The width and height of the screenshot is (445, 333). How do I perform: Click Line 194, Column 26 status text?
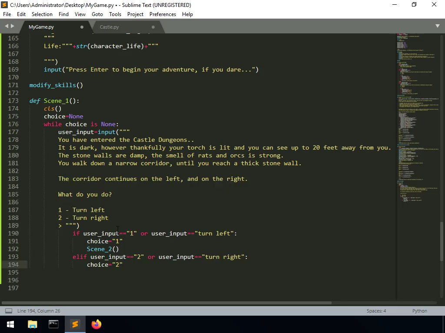pyautogui.click(x=39, y=311)
